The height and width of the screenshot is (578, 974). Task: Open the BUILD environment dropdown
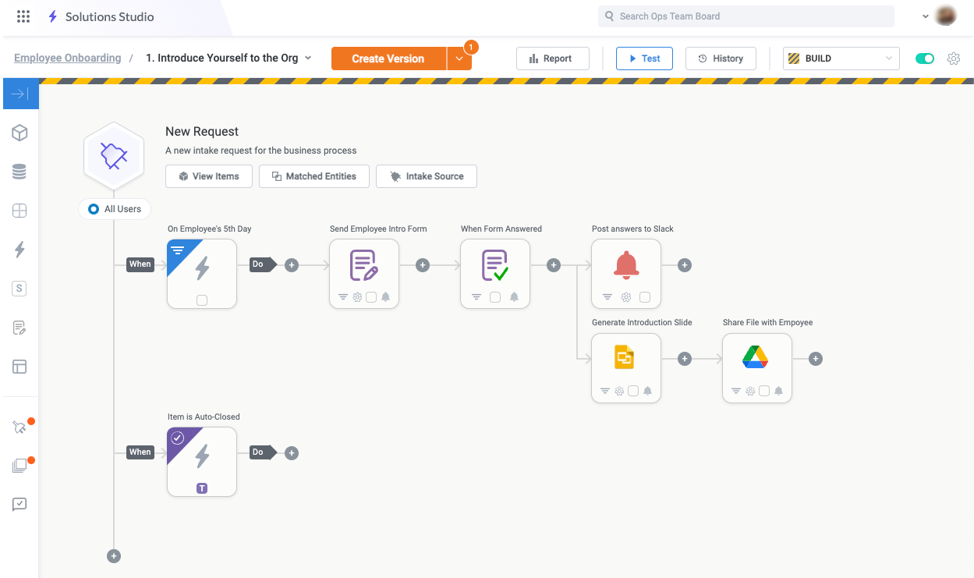841,58
